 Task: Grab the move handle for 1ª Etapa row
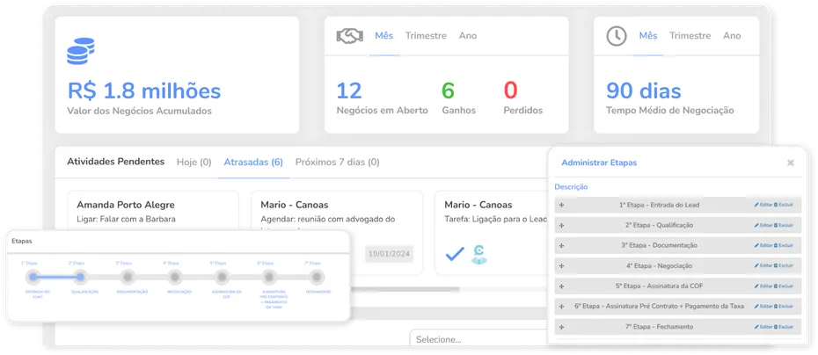pos(561,205)
